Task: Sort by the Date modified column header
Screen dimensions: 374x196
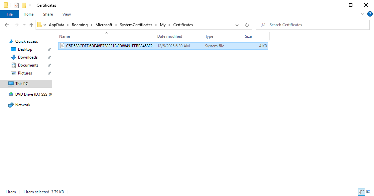Action: point(170,36)
